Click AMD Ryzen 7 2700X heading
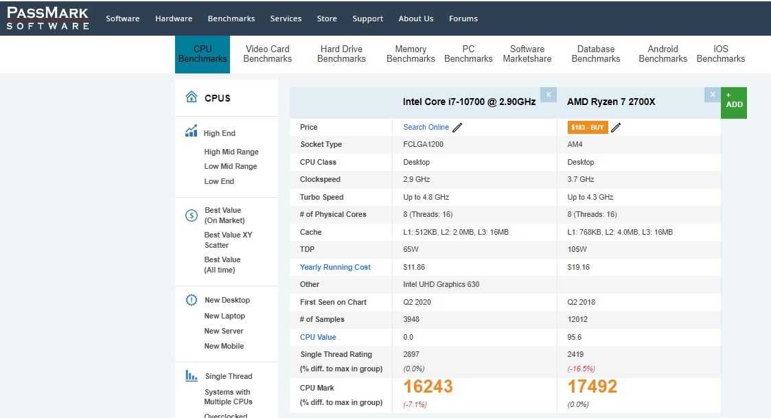The width and height of the screenshot is (771, 418). 611,102
